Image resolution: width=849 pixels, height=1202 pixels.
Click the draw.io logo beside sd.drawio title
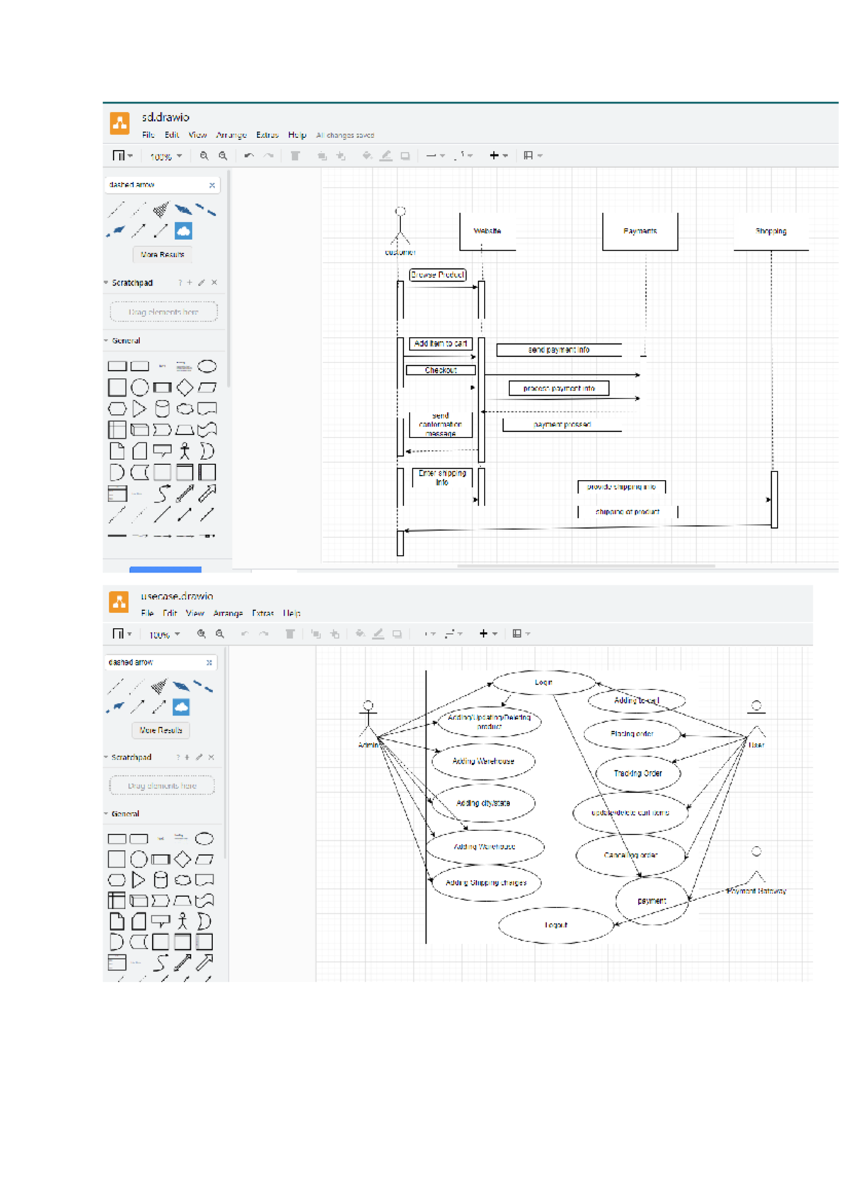[x=120, y=123]
